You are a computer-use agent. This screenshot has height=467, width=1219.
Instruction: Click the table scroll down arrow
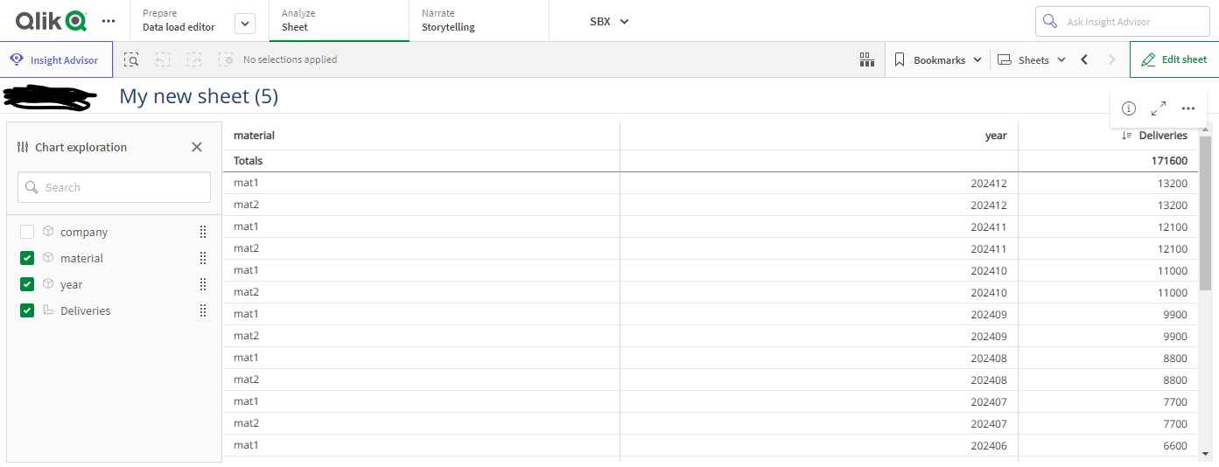(1205, 453)
